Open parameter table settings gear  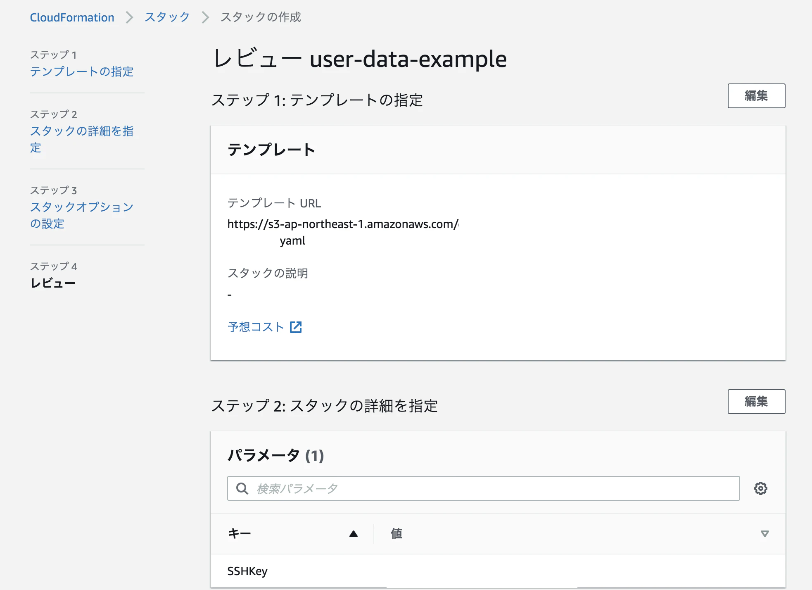[x=760, y=488]
